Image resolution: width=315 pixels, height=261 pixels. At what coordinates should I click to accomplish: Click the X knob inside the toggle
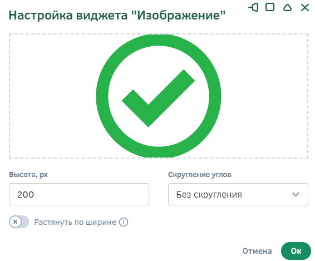point(15,222)
